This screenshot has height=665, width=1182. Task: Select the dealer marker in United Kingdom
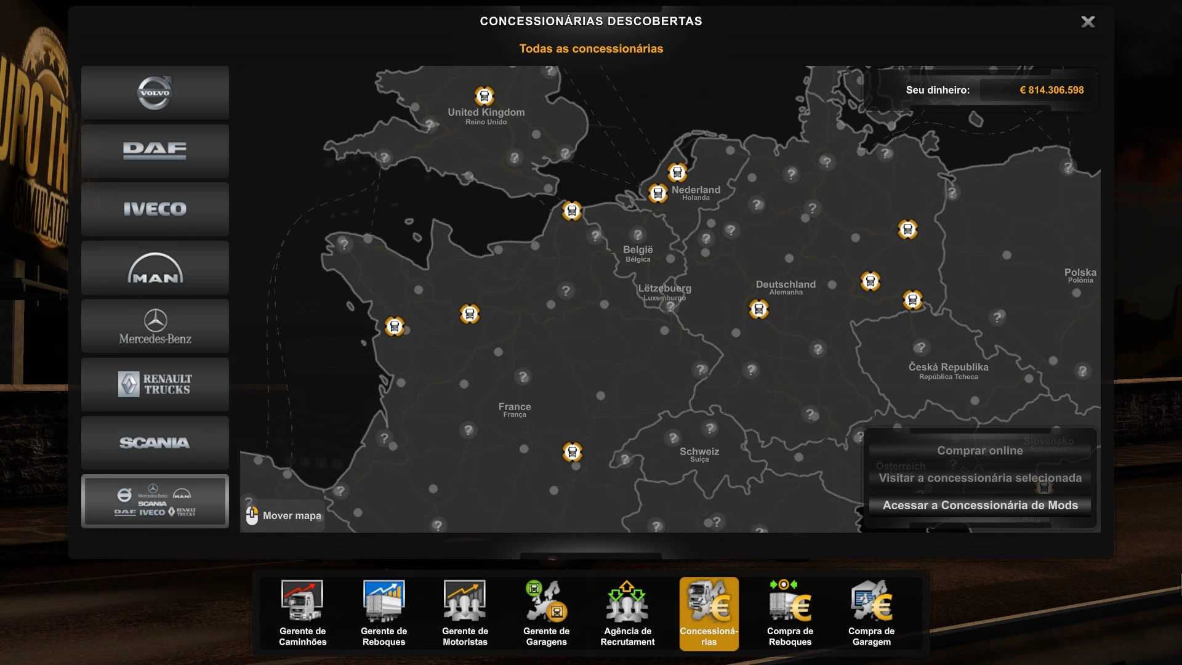(484, 96)
